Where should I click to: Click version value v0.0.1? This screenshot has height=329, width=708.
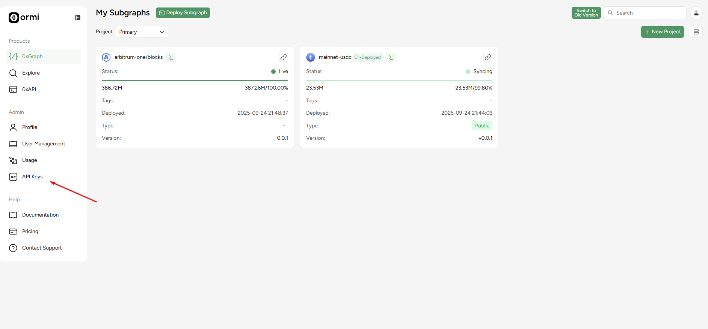[x=485, y=138]
